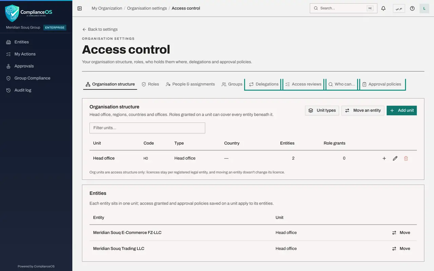Open the Delegations tab
434x271 pixels.
pyautogui.click(x=263, y=84)
